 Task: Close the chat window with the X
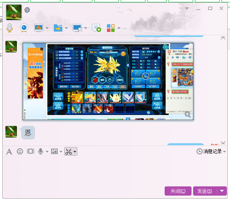coord(221,8)
